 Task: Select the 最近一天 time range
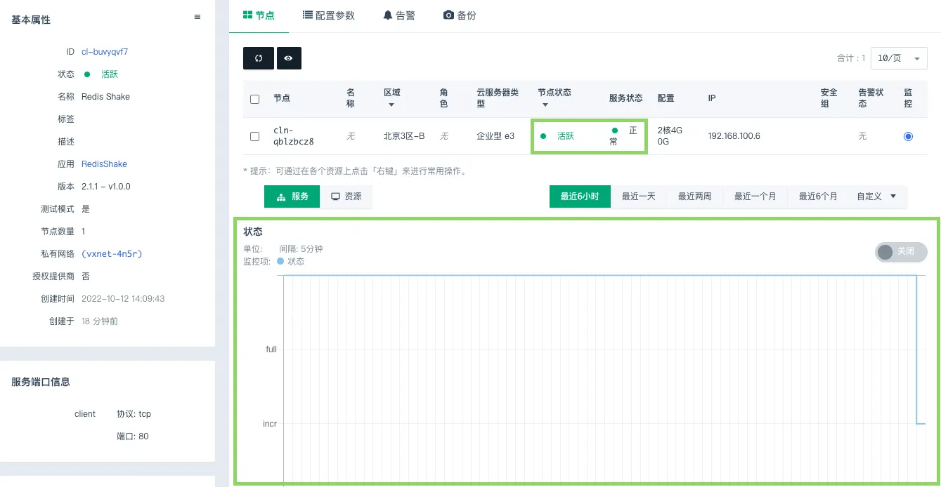pos(638,196)
